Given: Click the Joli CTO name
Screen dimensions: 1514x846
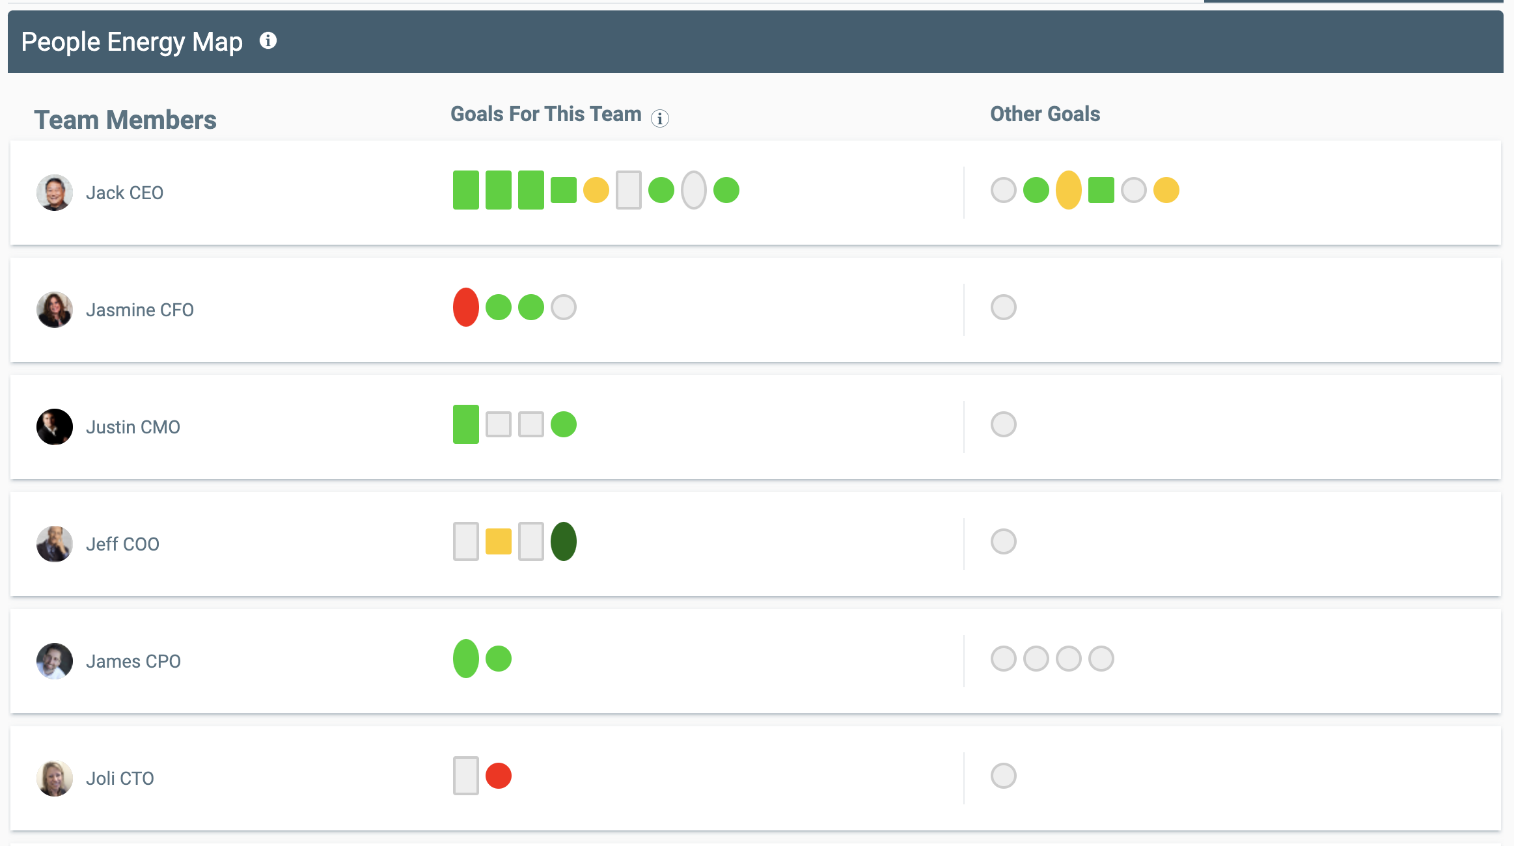Looking at the screenshot, I should point(120,778).
